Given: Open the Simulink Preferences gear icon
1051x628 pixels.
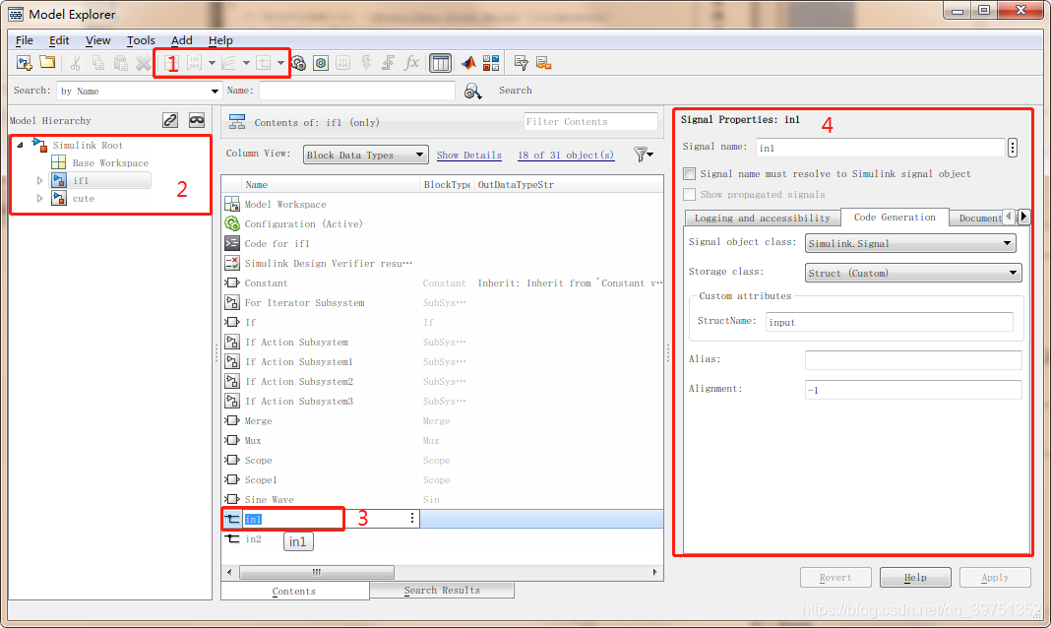Looking at the screenshot, I should [321, 62].
